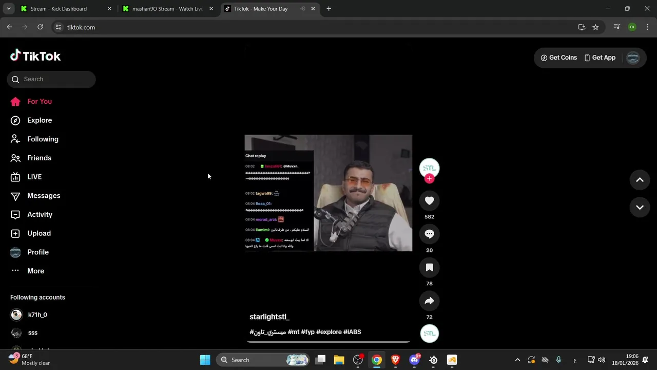Open Discord from the taskbar
This screenshot has width=657, height=370.
pyautogui.click(x=414, y=360)
